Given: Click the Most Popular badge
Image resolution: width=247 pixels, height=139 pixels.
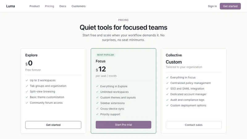Looking at the screenshot, I should pyautogui.click(x=105, y=55).
